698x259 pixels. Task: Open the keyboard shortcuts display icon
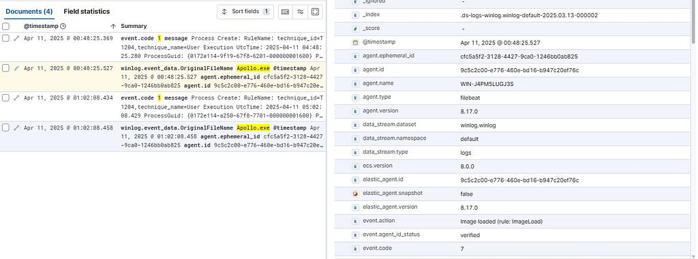click(x=286, y=12)
